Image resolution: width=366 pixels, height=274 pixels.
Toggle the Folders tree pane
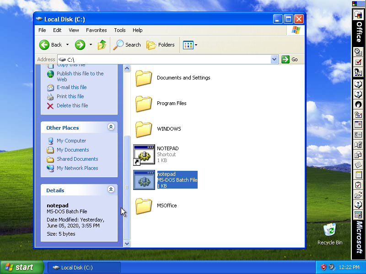[x=161, y=45]
